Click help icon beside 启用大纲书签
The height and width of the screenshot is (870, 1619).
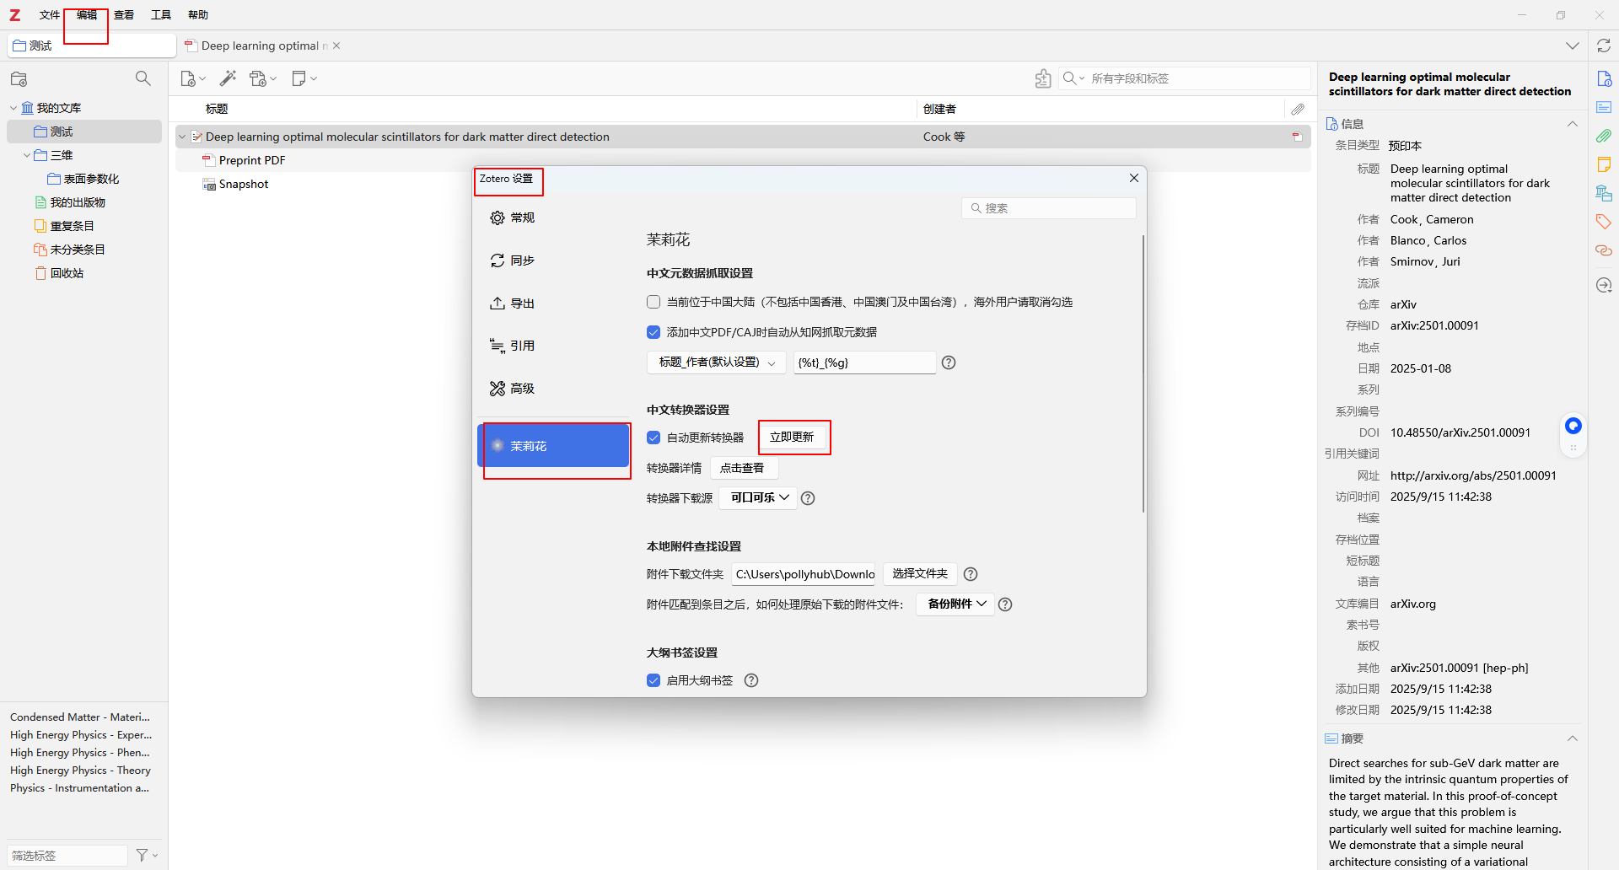point(751,680)
